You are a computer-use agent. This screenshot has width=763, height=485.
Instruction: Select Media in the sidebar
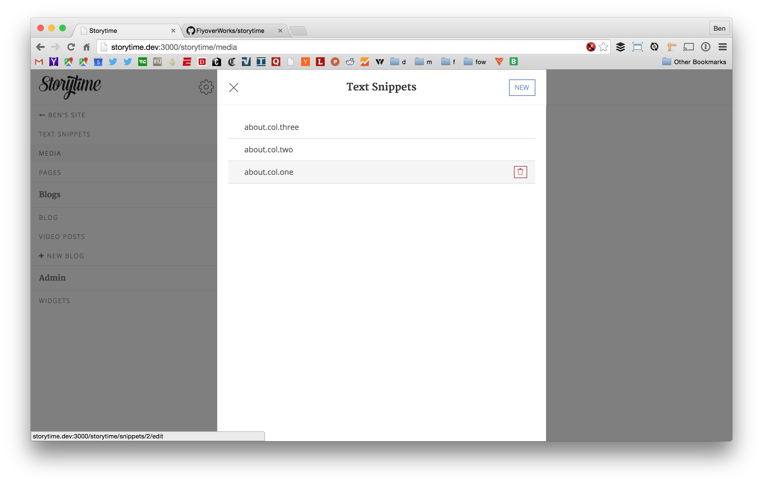tap(50, 153)
